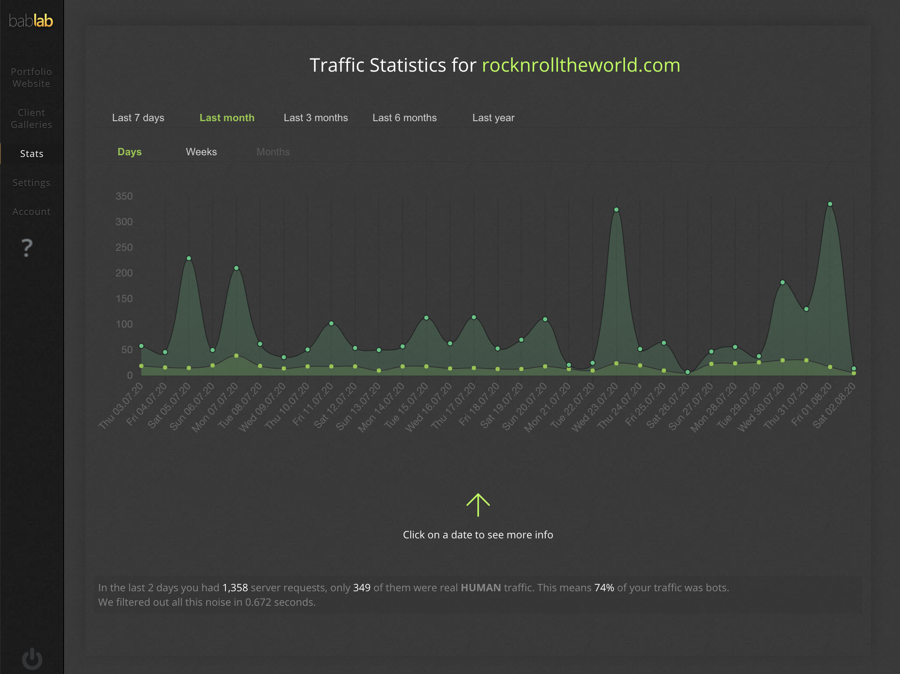
Task: Select the Last month tab
Action: tap(227, 118)
